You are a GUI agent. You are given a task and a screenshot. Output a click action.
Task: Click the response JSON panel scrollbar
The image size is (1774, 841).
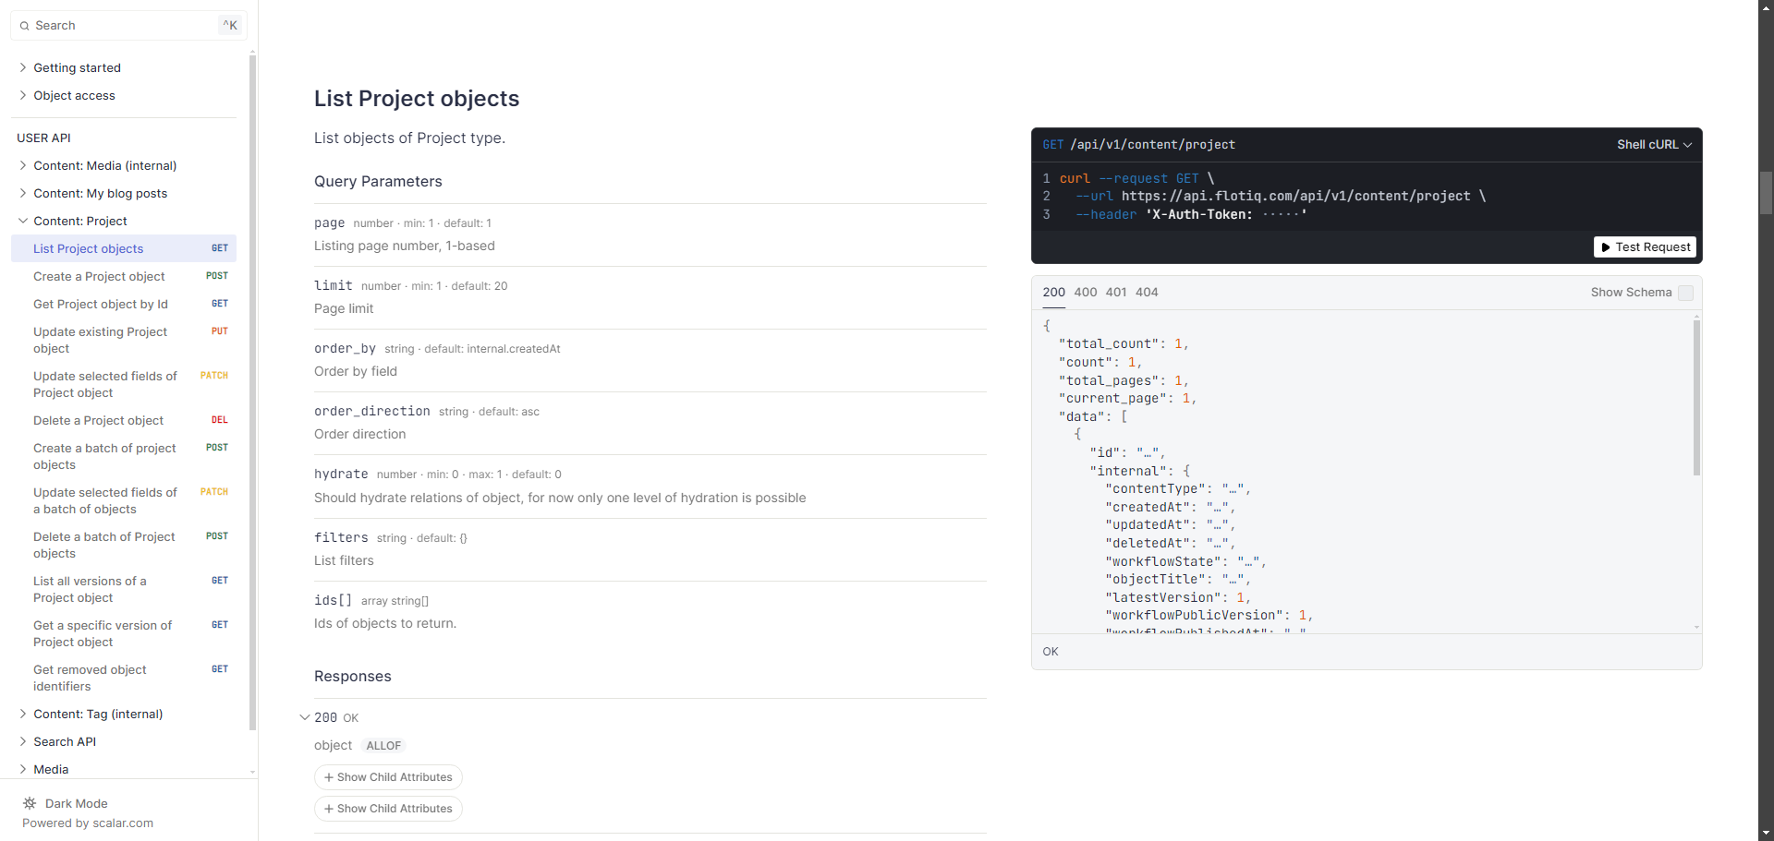click(1696, 397)
